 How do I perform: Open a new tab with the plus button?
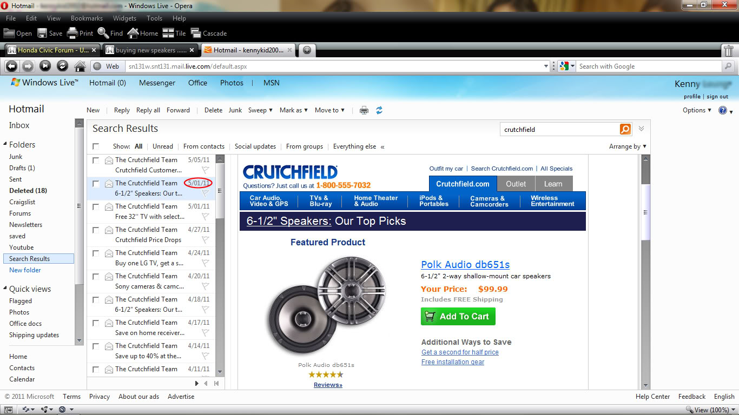pos(307,50)
